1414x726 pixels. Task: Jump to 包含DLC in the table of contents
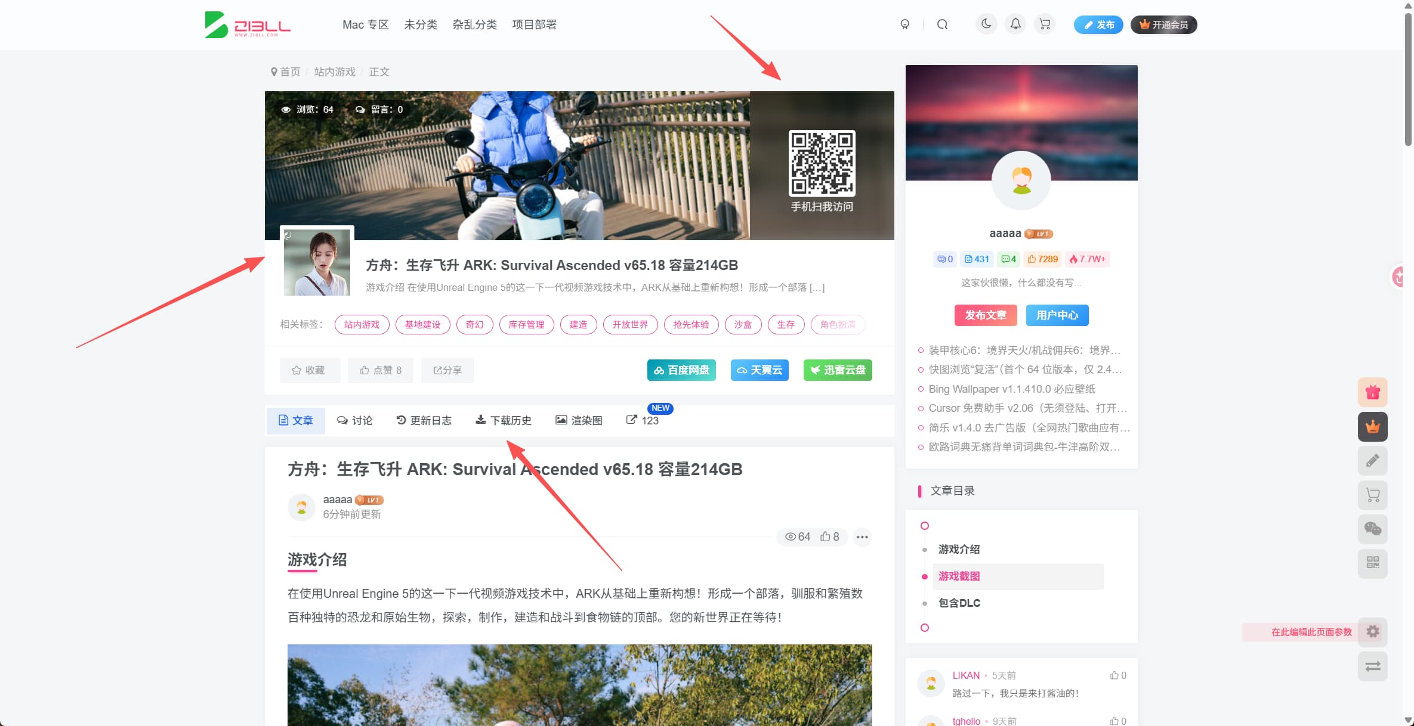click(x=959, y=603)
